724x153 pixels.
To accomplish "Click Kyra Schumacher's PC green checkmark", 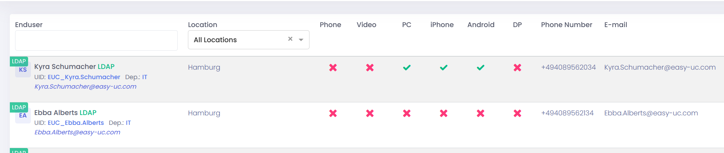I will point(407,68).
